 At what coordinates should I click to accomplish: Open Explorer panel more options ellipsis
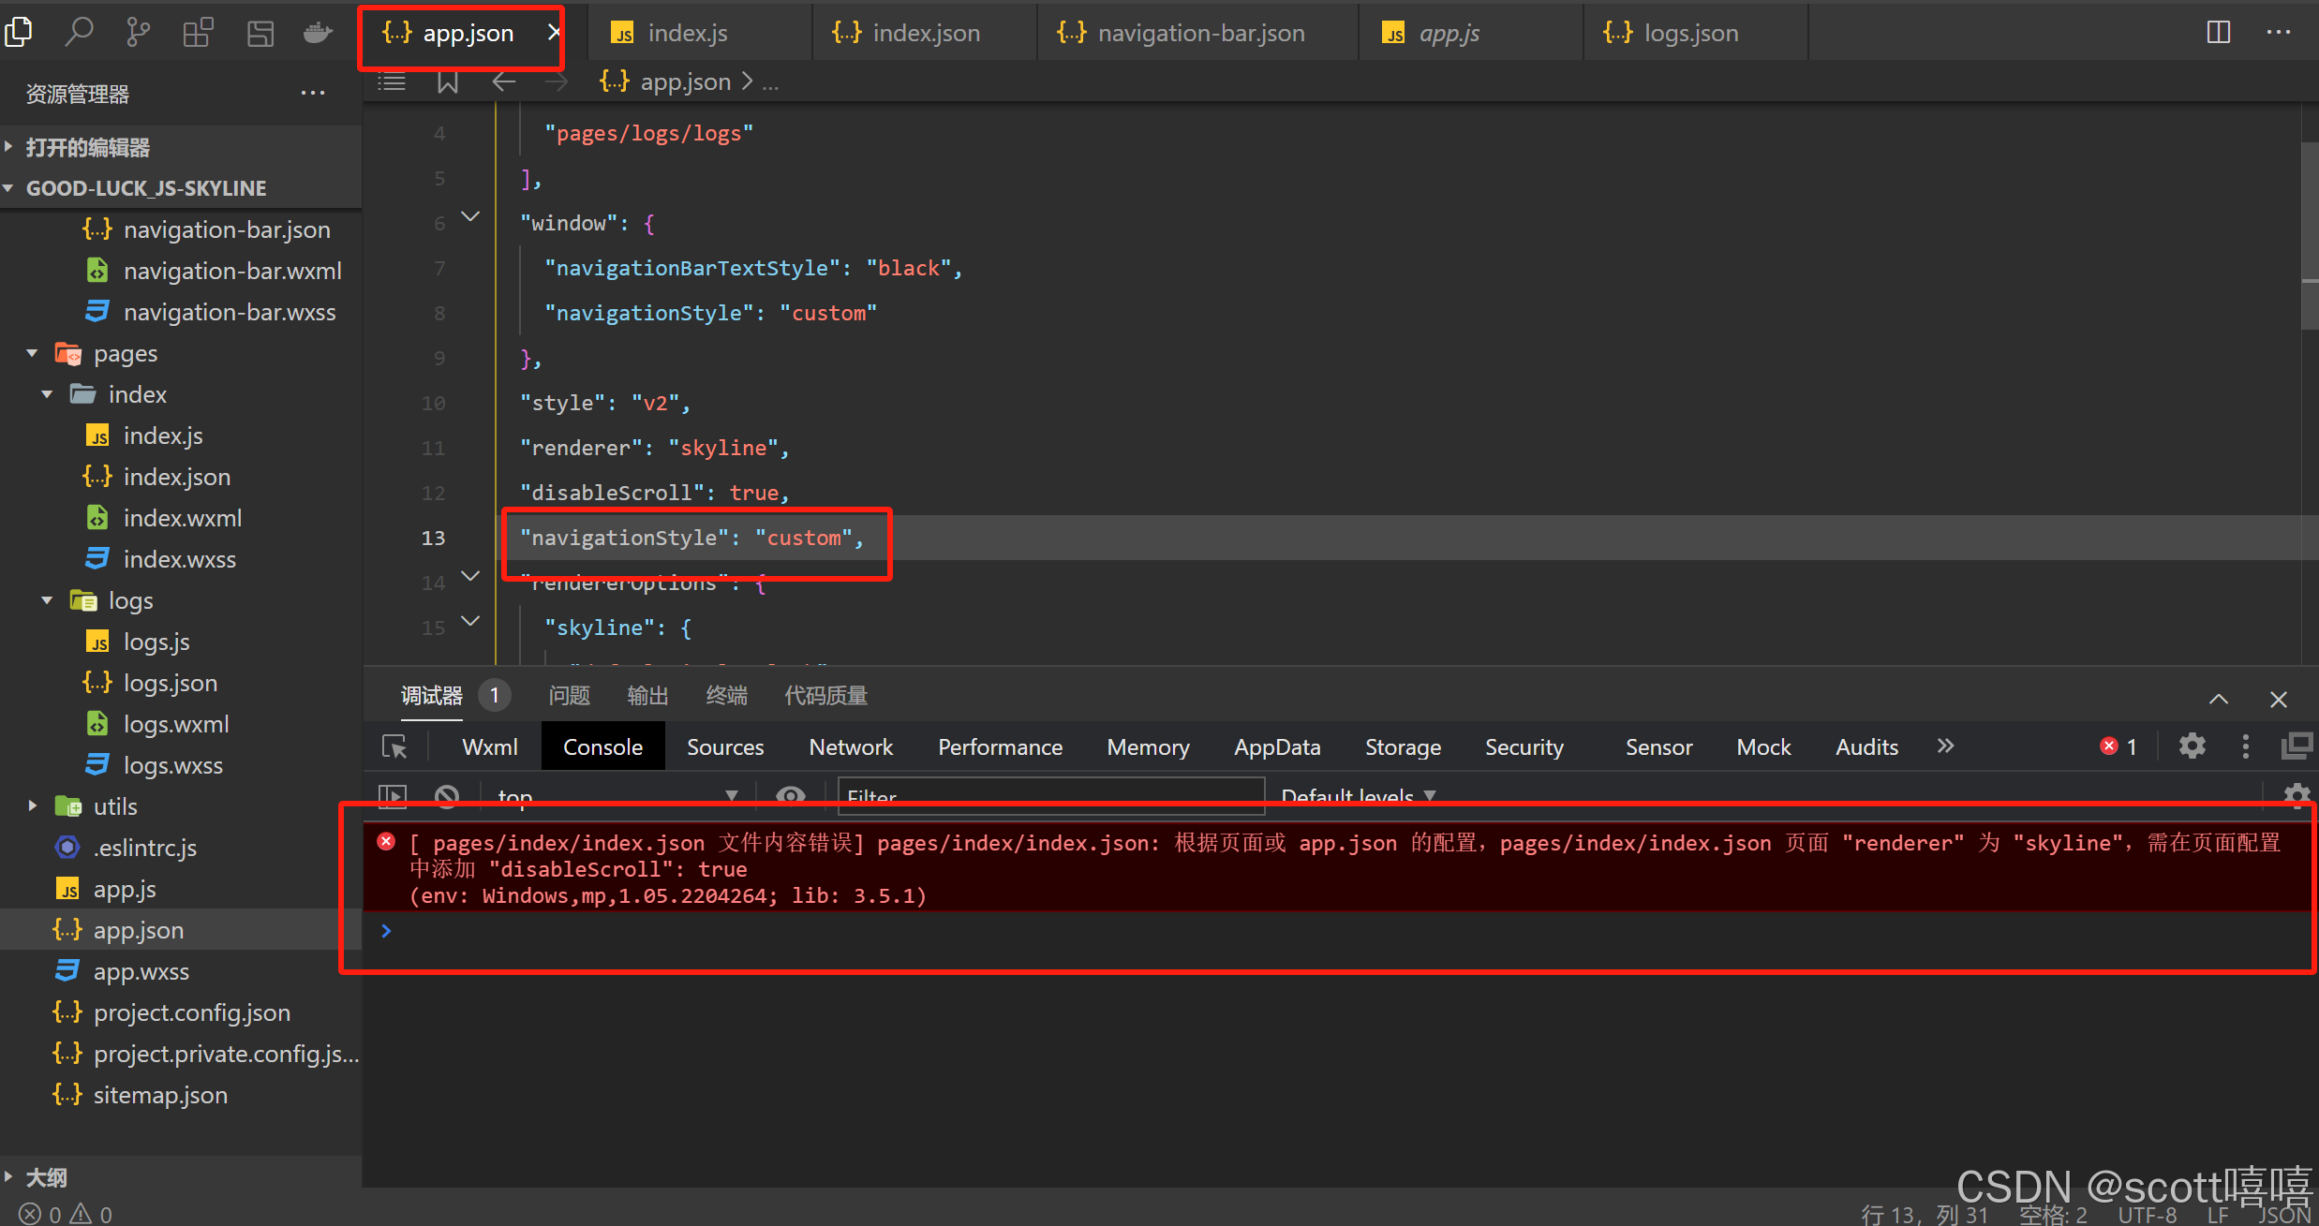coord(312,93)
